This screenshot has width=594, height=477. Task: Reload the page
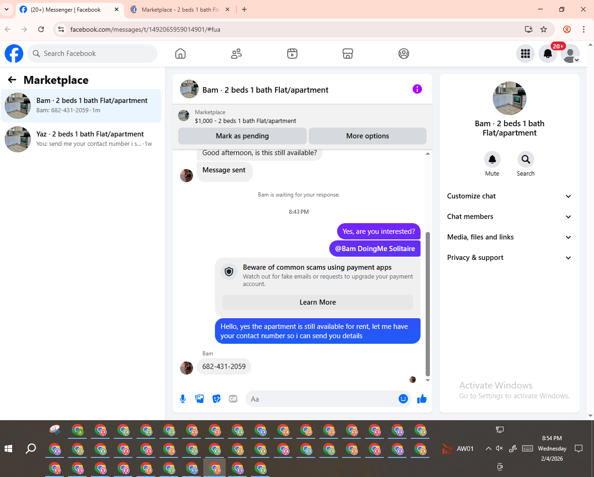coord(41,29)
